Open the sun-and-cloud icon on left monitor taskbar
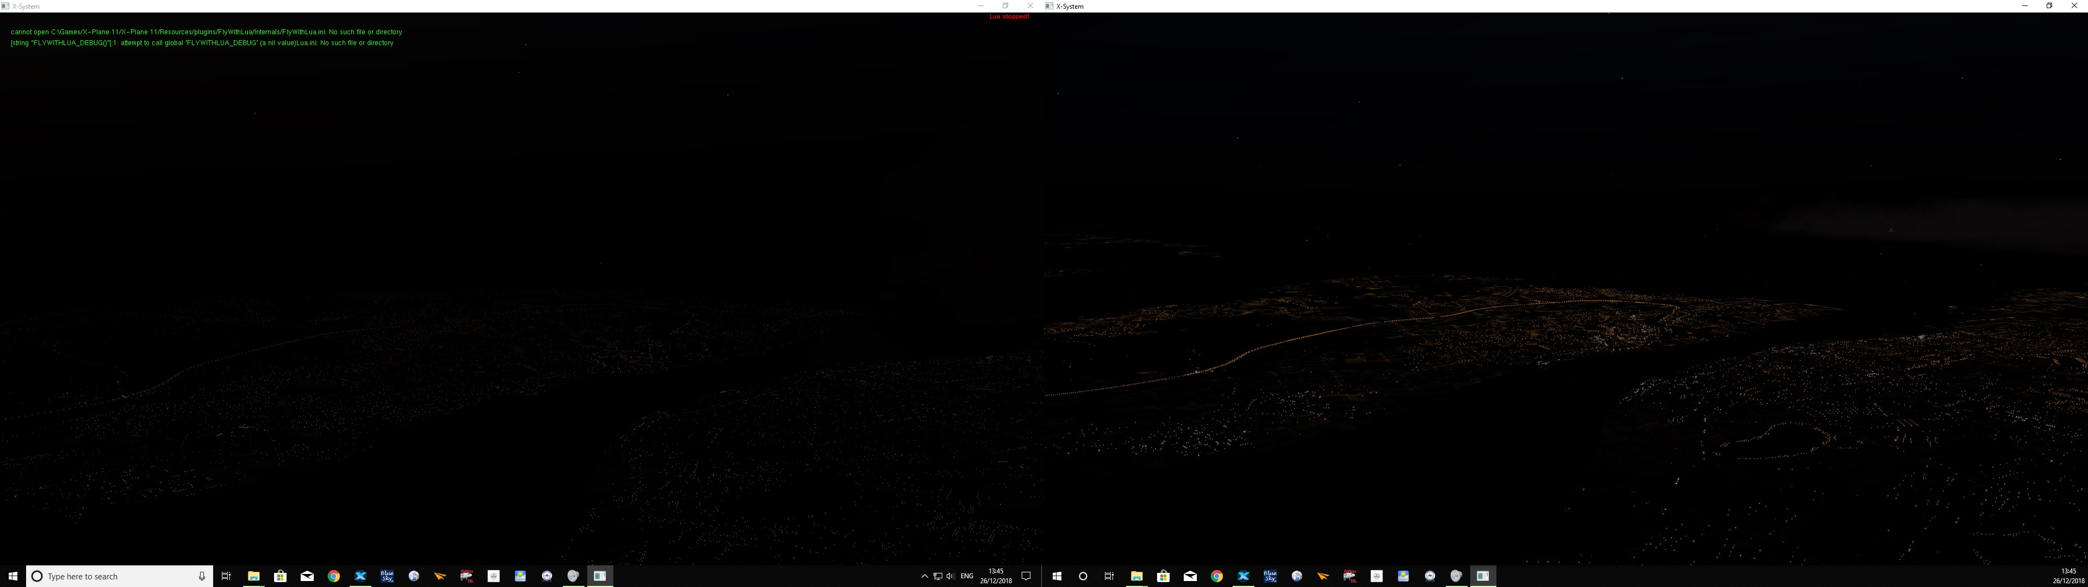 tap(520, 576)
